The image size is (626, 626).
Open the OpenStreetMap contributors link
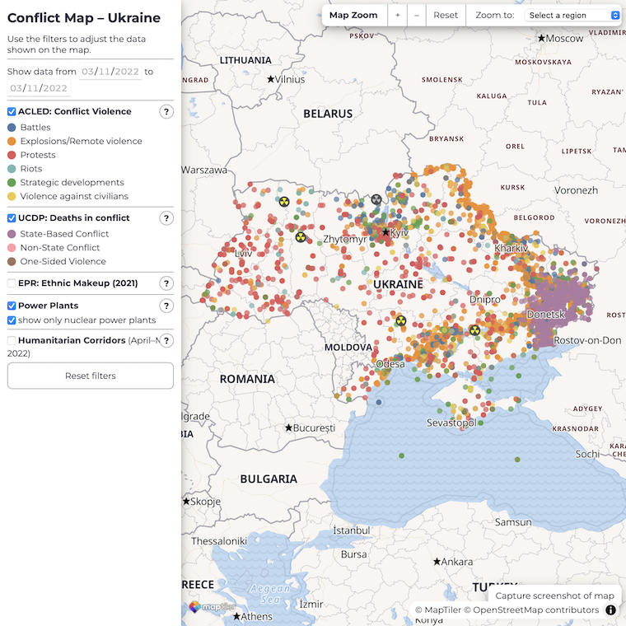tap(535, 610)
